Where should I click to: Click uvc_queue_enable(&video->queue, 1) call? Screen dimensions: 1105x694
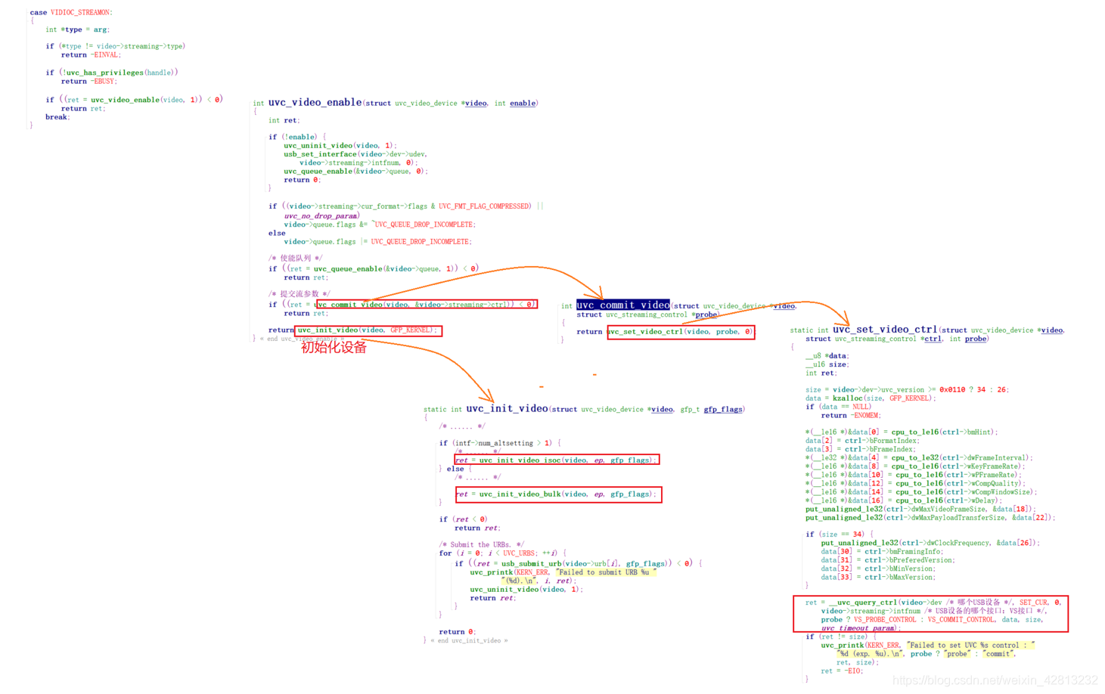pos(385,268)
